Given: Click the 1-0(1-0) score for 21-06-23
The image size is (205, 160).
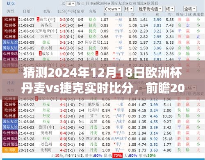Looking at the screenshot, I should (x=67, y=25).
